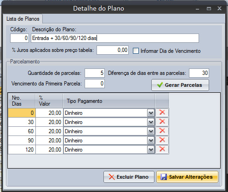Enable Informar Dia de Vencimento checkbox

(x=136, y=51)
